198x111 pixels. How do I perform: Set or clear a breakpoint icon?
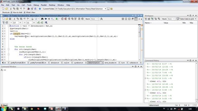coord(62,19)
